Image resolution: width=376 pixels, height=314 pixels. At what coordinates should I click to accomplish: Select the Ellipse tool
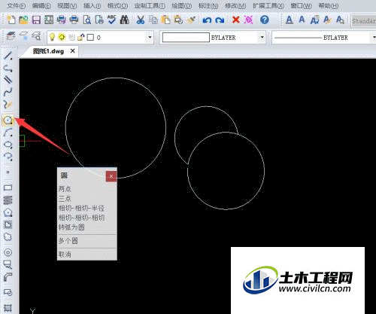8,145
